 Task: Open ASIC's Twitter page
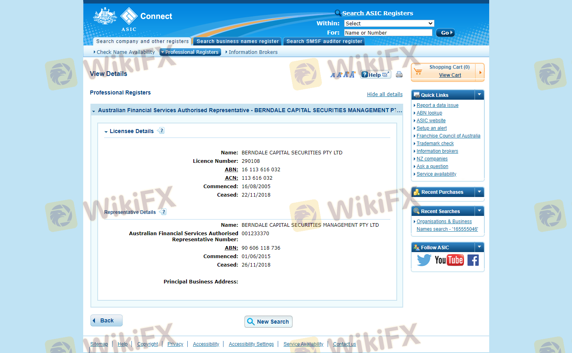click(424, 260)
